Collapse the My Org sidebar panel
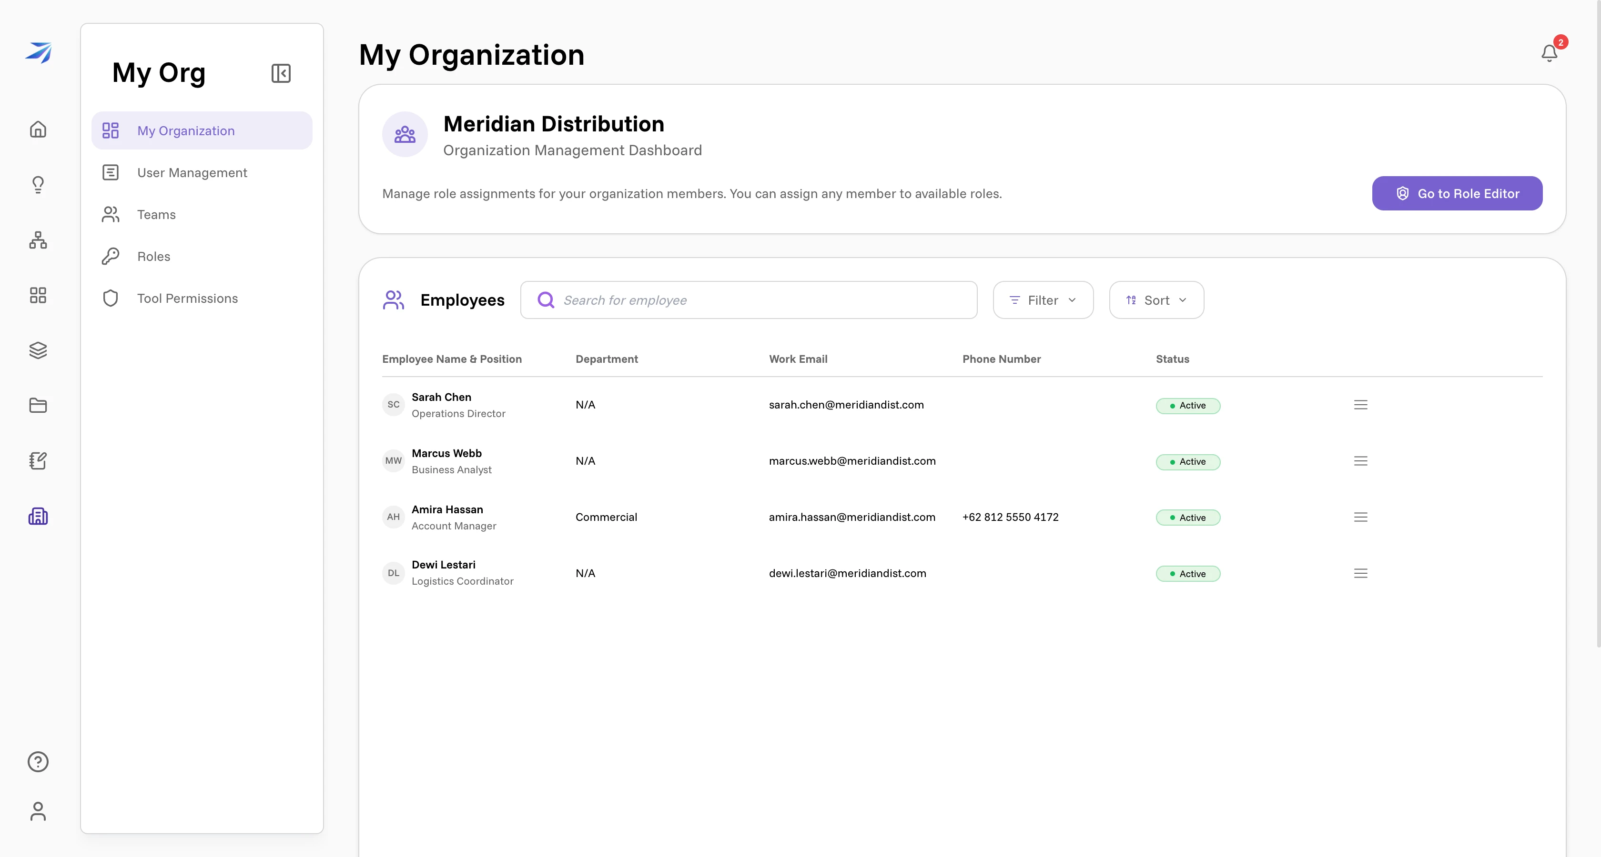The width and height of the screenshot is (1601, 857). [x=281, y=73]
